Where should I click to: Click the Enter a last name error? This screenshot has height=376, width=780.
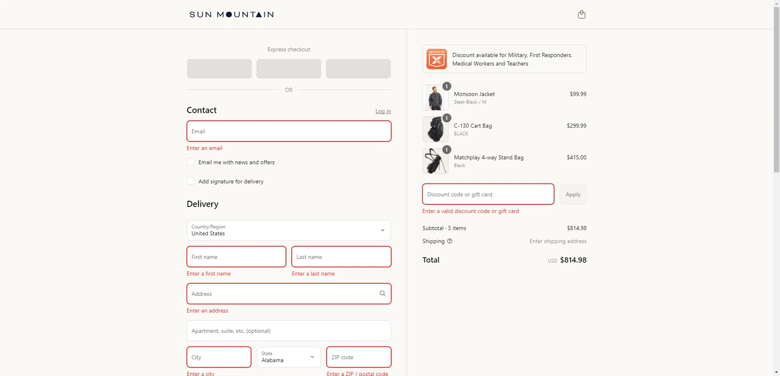(x=313, y=274)
